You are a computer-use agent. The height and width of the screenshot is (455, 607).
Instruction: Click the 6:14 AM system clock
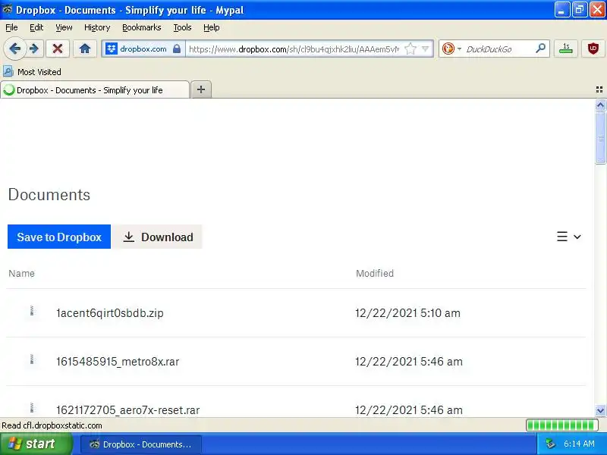tap(579, 444)
